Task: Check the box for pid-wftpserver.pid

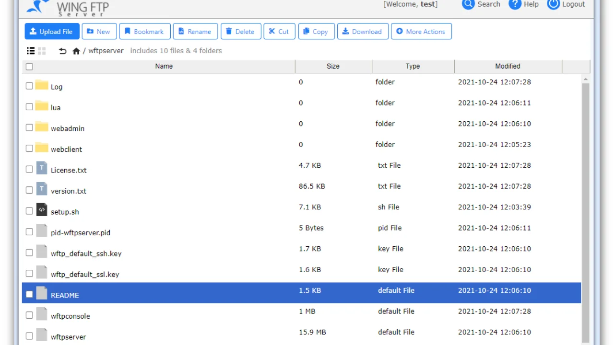Action: pos(29,231)
